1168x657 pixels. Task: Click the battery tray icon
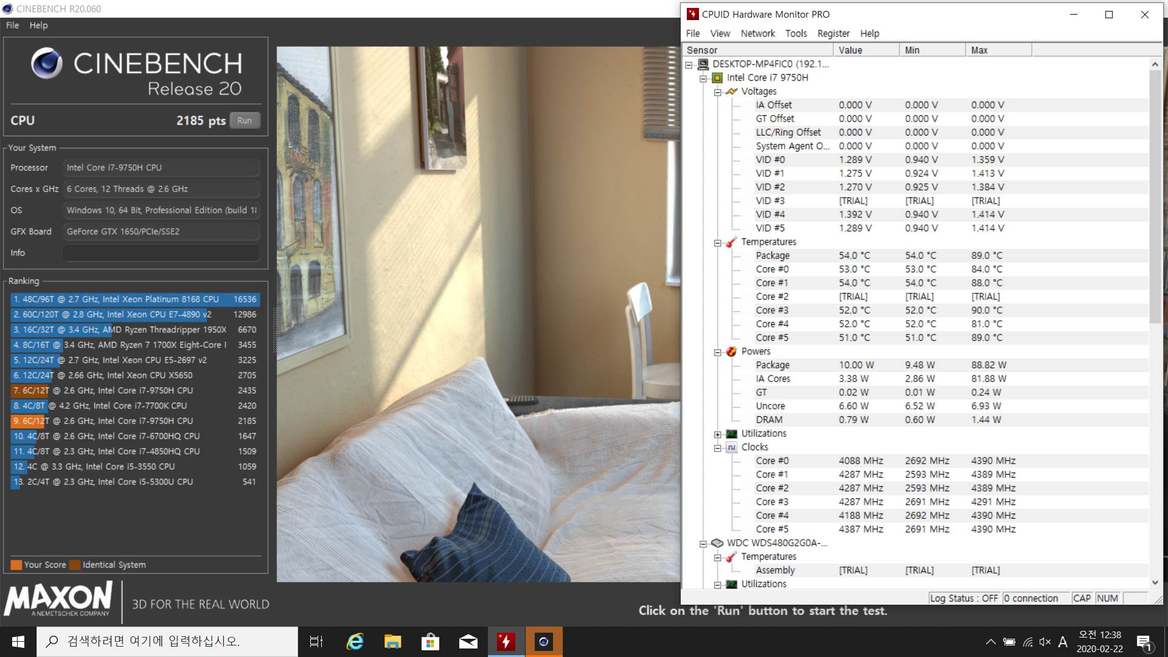tap(1009, 642)
